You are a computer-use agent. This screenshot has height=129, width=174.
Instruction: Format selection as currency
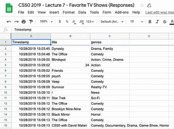[x=60, y=22]
